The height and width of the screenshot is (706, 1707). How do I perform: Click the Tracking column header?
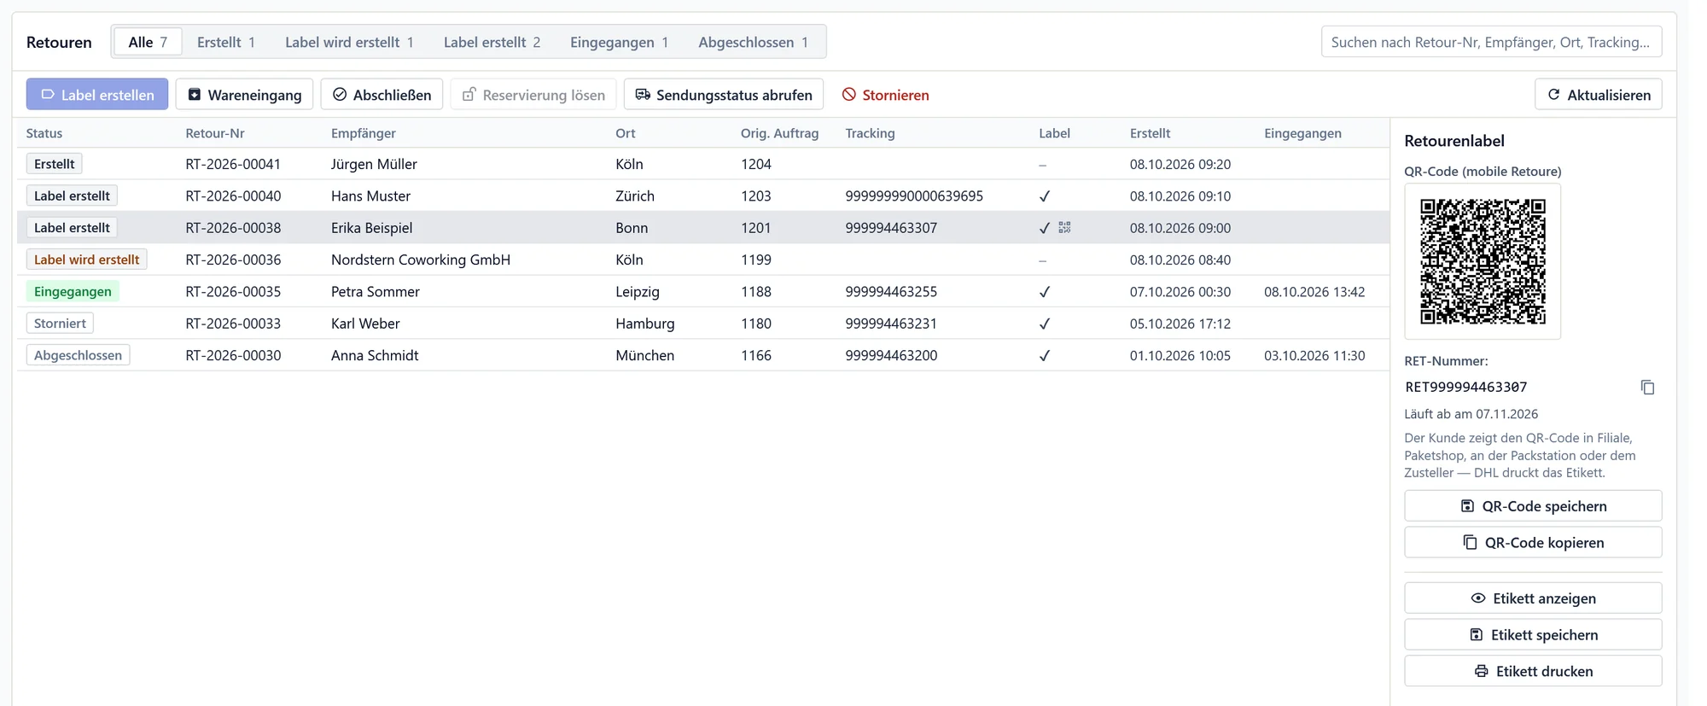tap(870, 133)
